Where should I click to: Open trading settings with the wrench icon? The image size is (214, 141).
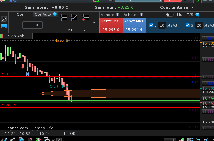4,19
